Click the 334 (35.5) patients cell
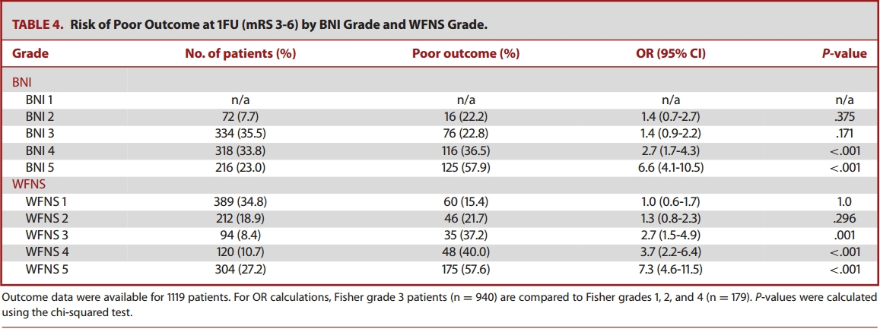880x329 pixels. tap(240, 132)
